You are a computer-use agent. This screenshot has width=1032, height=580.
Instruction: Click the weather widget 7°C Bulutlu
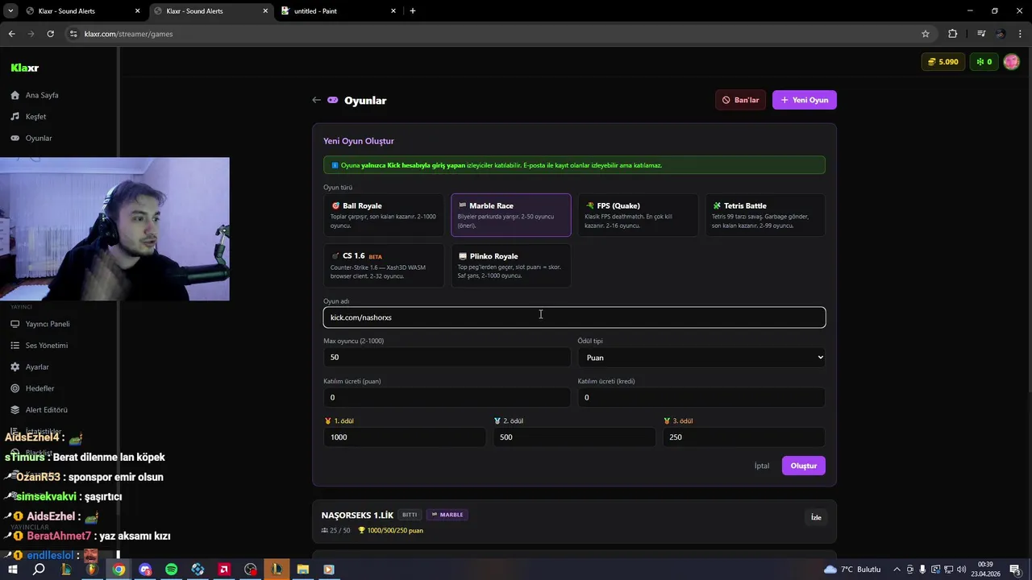(x=852, y=570)
